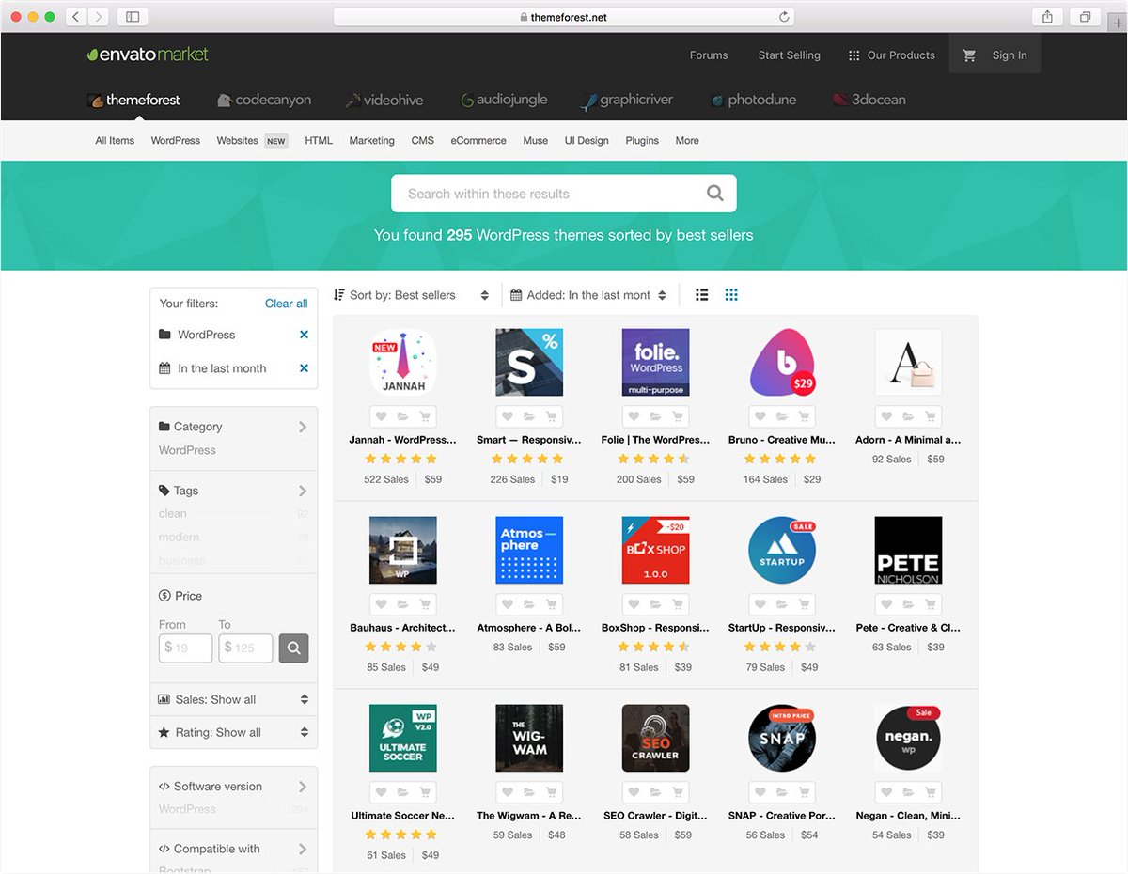Open Jannah - WordPress theme title link
This screenshot has width=1128, height=874.
coord(403,440)
